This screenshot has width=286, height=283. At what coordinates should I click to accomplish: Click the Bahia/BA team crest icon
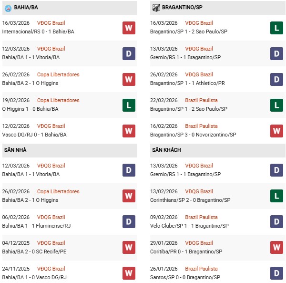[x=8, y=8]
